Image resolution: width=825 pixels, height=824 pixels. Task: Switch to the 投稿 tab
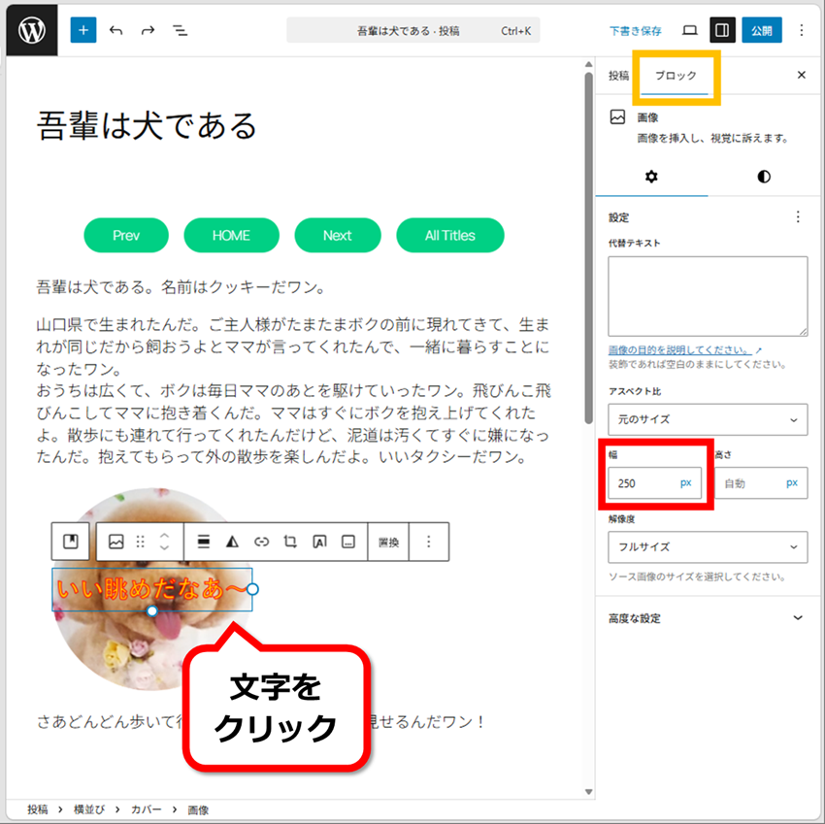[x=618, y=75]
